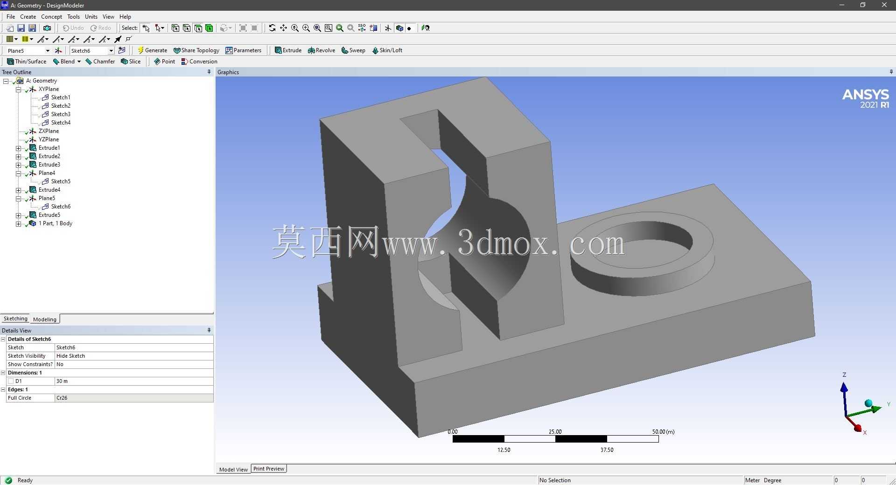This screenshot has height=485, width=896.
Task: Enable the green body selection filter
Action: [209, 28]
